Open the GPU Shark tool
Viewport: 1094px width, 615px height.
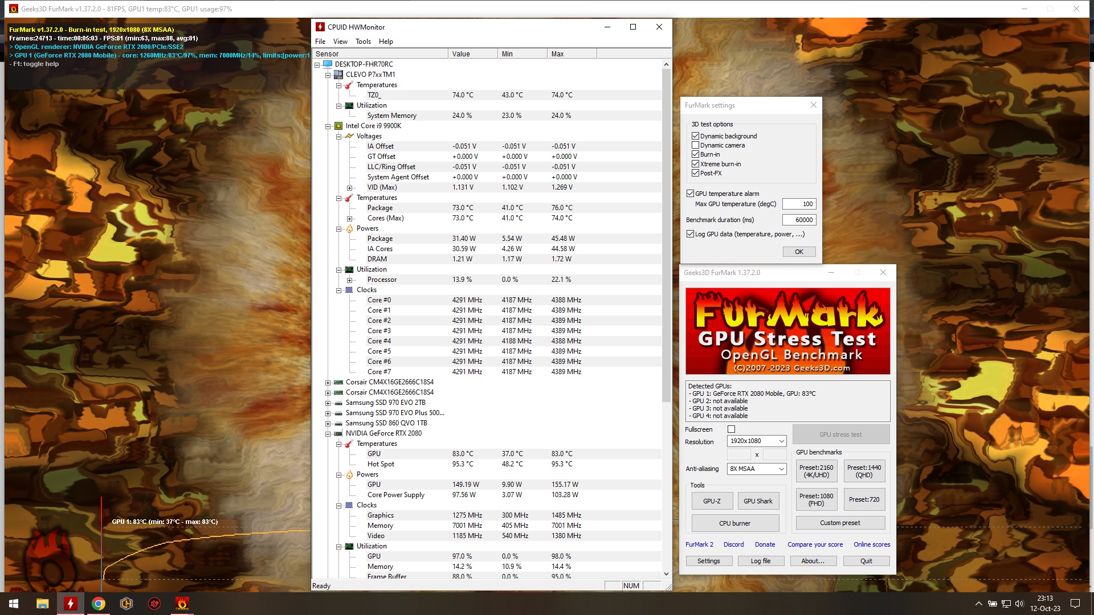click(758, 501)
